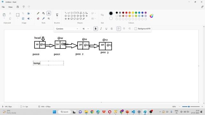The image size is (205, 115).
Task: Click the Size line thickness icon
Action: (102, 15)
